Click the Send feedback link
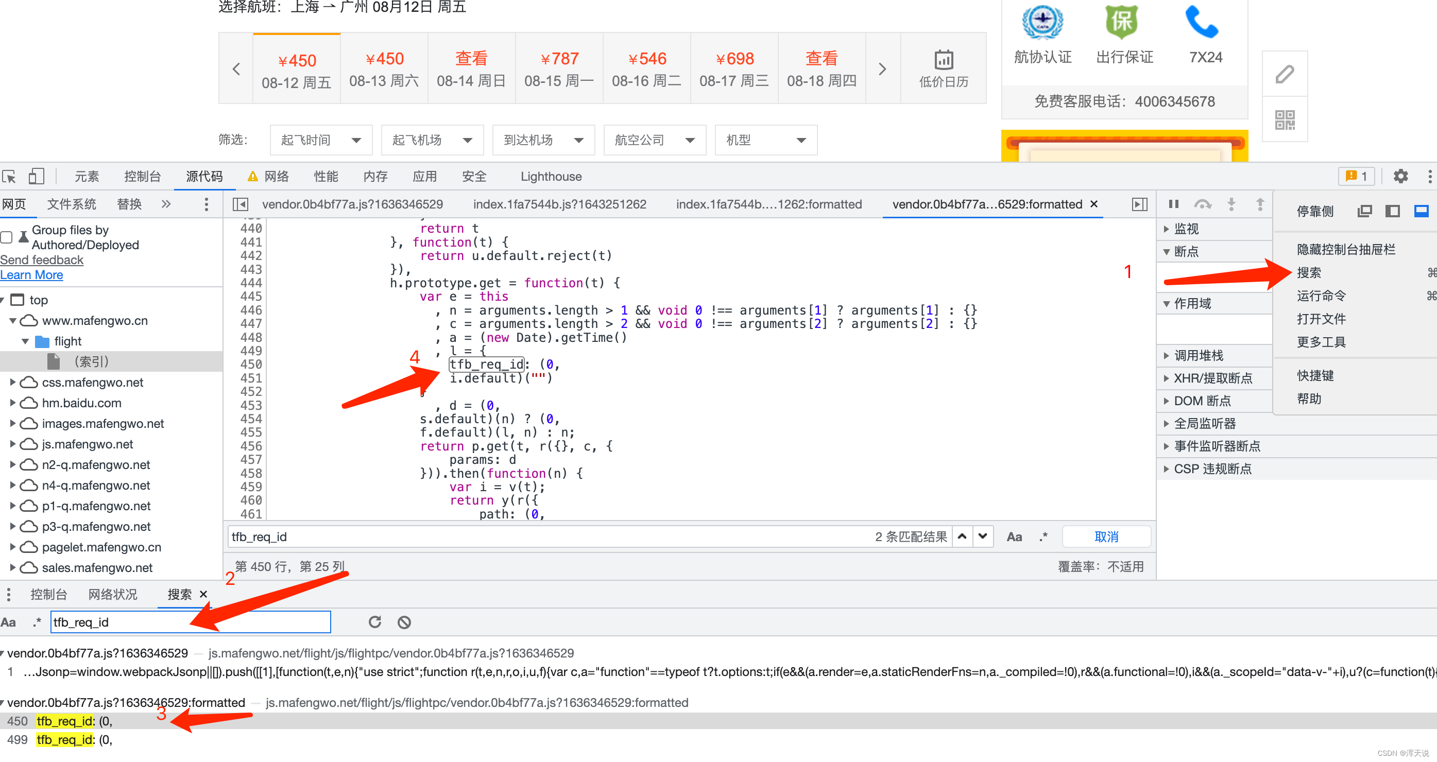The width and height of the screenshot is (1437, 762). click(42, 260)
